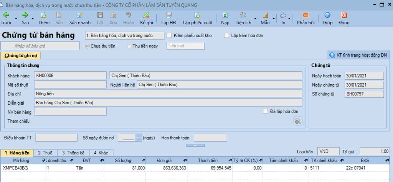Click Nhập số báo giá field
The width and height of the screenshot is (393, 182).
tap(40, 46)
